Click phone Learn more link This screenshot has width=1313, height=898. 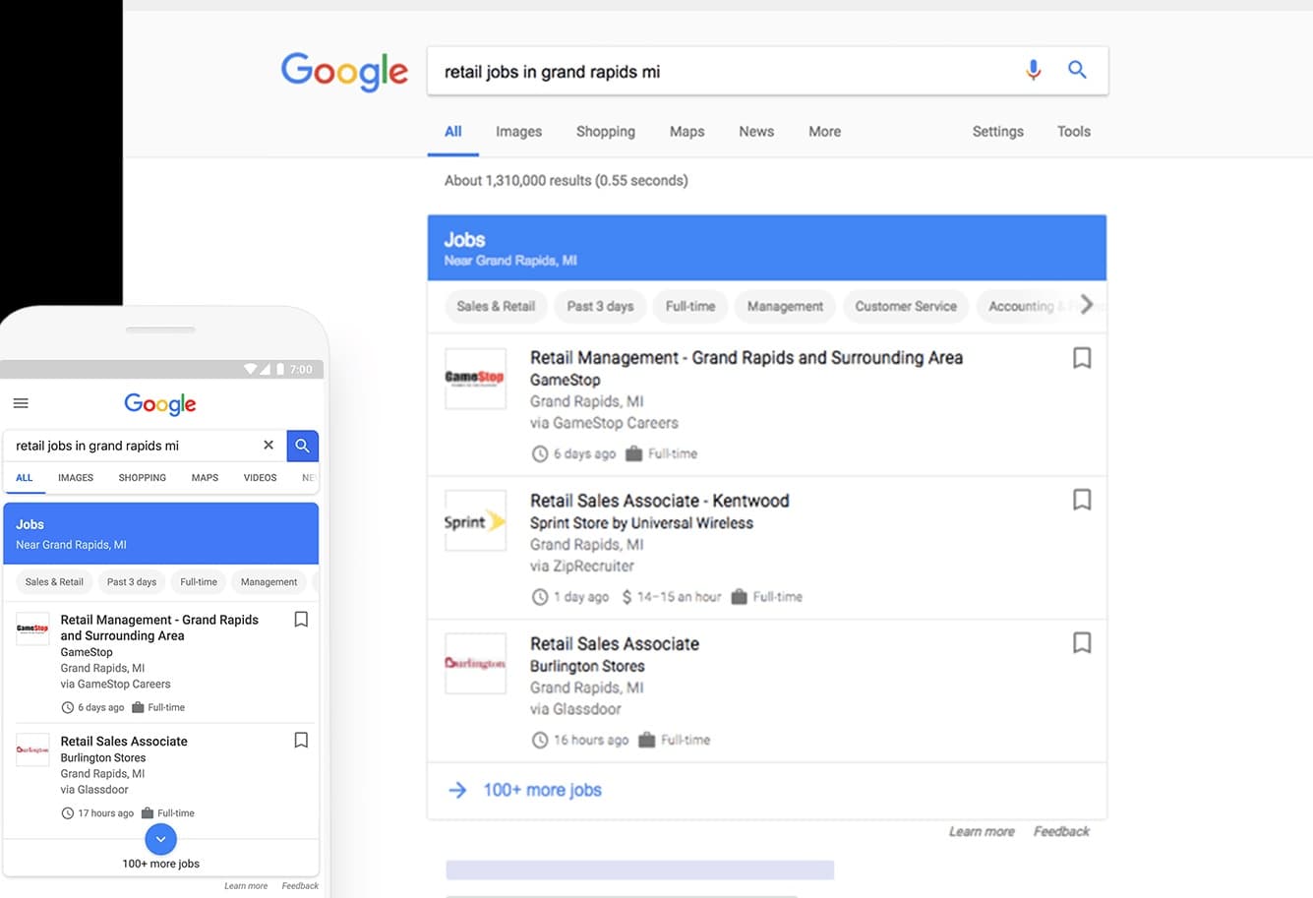[246, 886]
